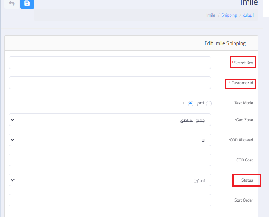
Task: Click the Secret Key field label
Action: click(x=243, y=63)
